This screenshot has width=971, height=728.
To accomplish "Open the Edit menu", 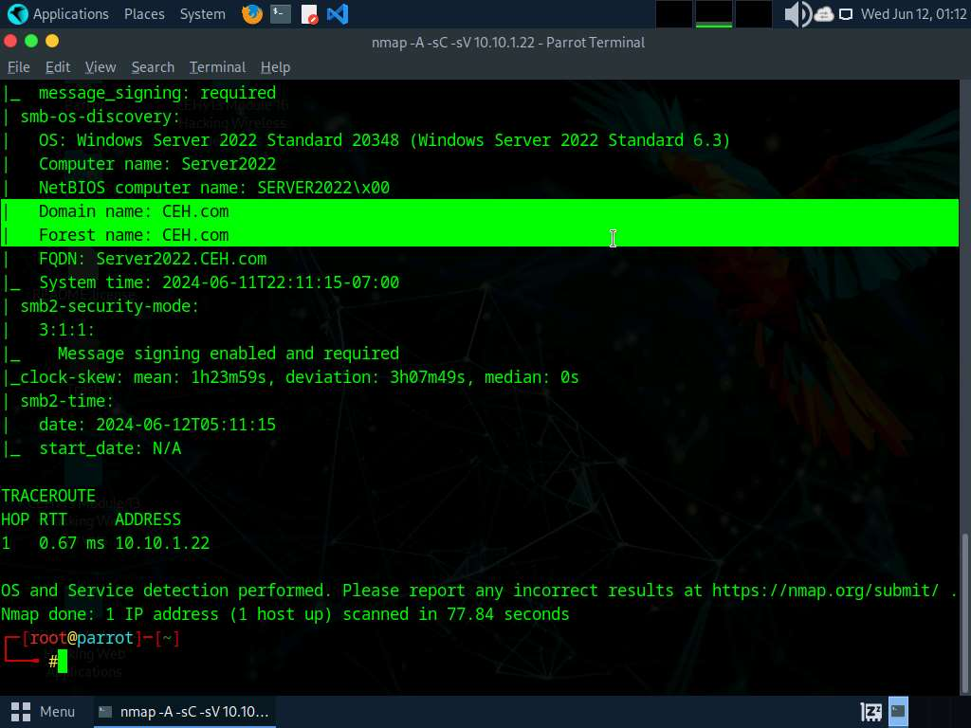I will 58,67.
